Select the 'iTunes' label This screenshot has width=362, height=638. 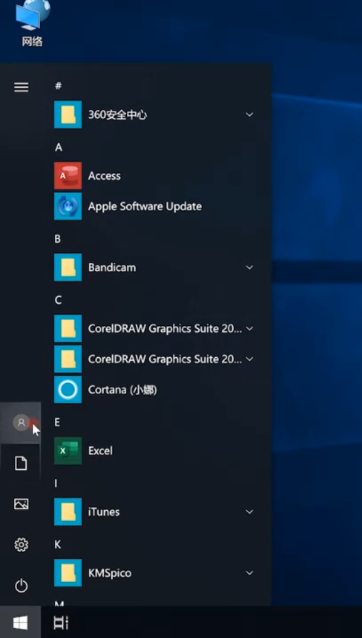[x=104, y=512]
